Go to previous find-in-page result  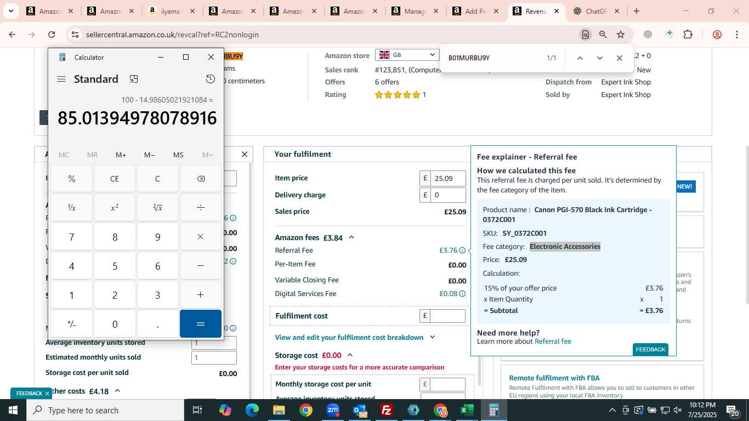(580, 58)
